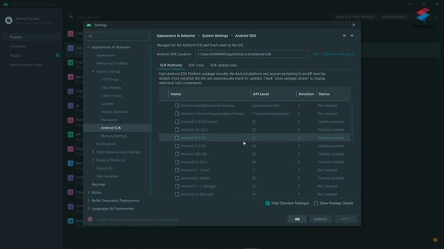The width and height of the screenshot is (444, 249).
Task: Click the Optimize disk space link
Action: (x=339, y=54)
